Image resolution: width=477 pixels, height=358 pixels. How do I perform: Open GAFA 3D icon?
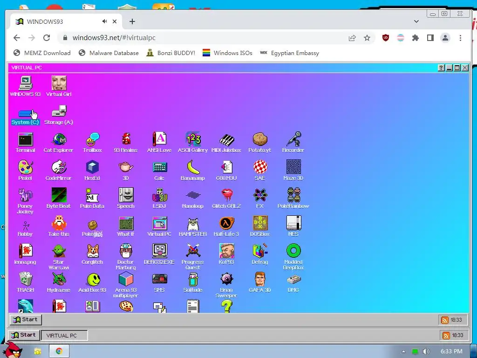(260, 282)
